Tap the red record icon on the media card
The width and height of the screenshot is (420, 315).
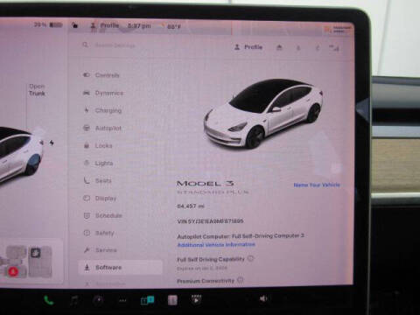pos(13,272)
